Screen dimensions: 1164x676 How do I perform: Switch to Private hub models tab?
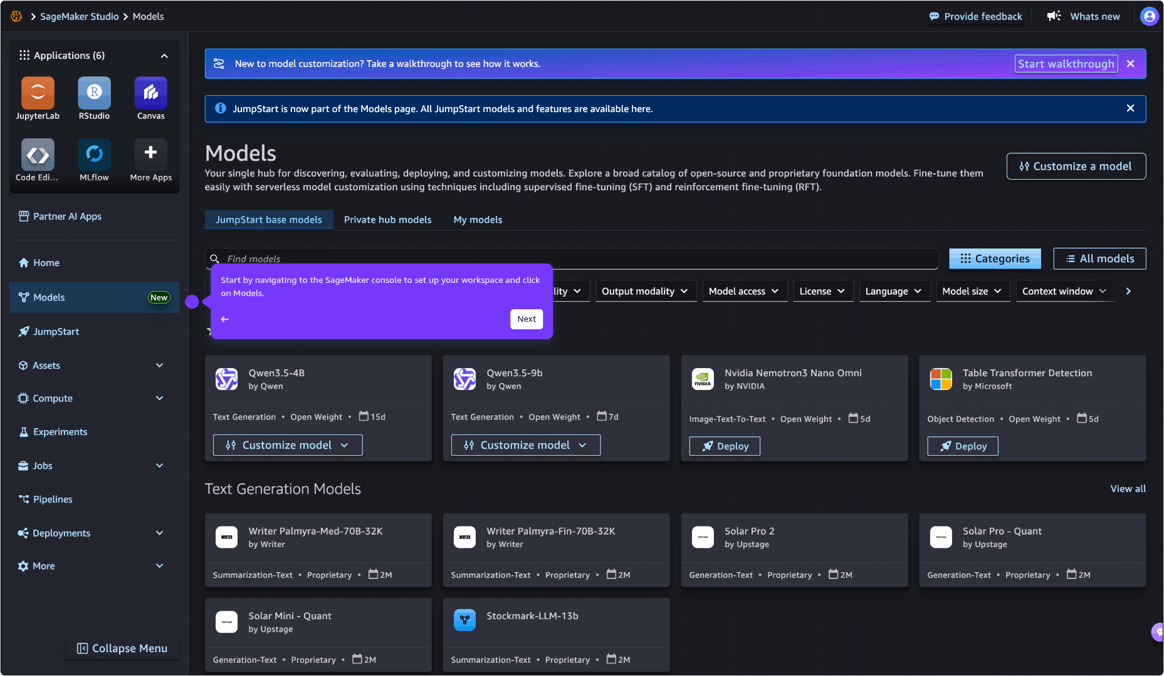click(x=388, y=220)
